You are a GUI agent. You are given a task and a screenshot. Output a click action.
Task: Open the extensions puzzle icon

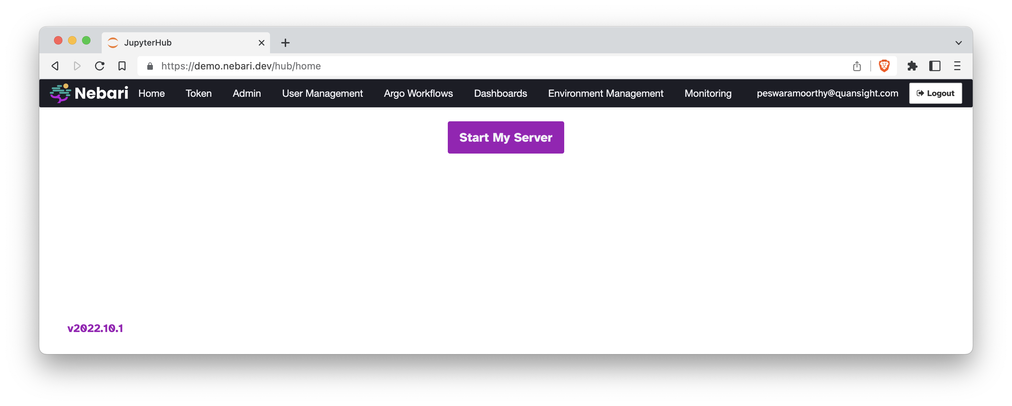pyautogui.click(x=912, y=66)
